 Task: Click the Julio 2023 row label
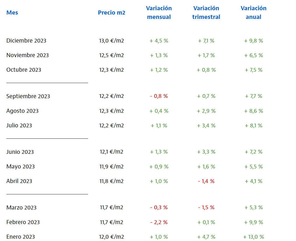(x=19, y=126)
